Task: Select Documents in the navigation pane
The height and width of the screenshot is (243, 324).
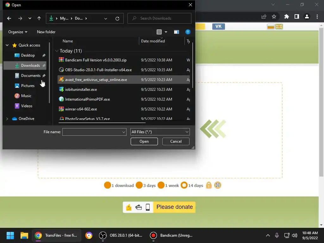Action: click(31, 76)
